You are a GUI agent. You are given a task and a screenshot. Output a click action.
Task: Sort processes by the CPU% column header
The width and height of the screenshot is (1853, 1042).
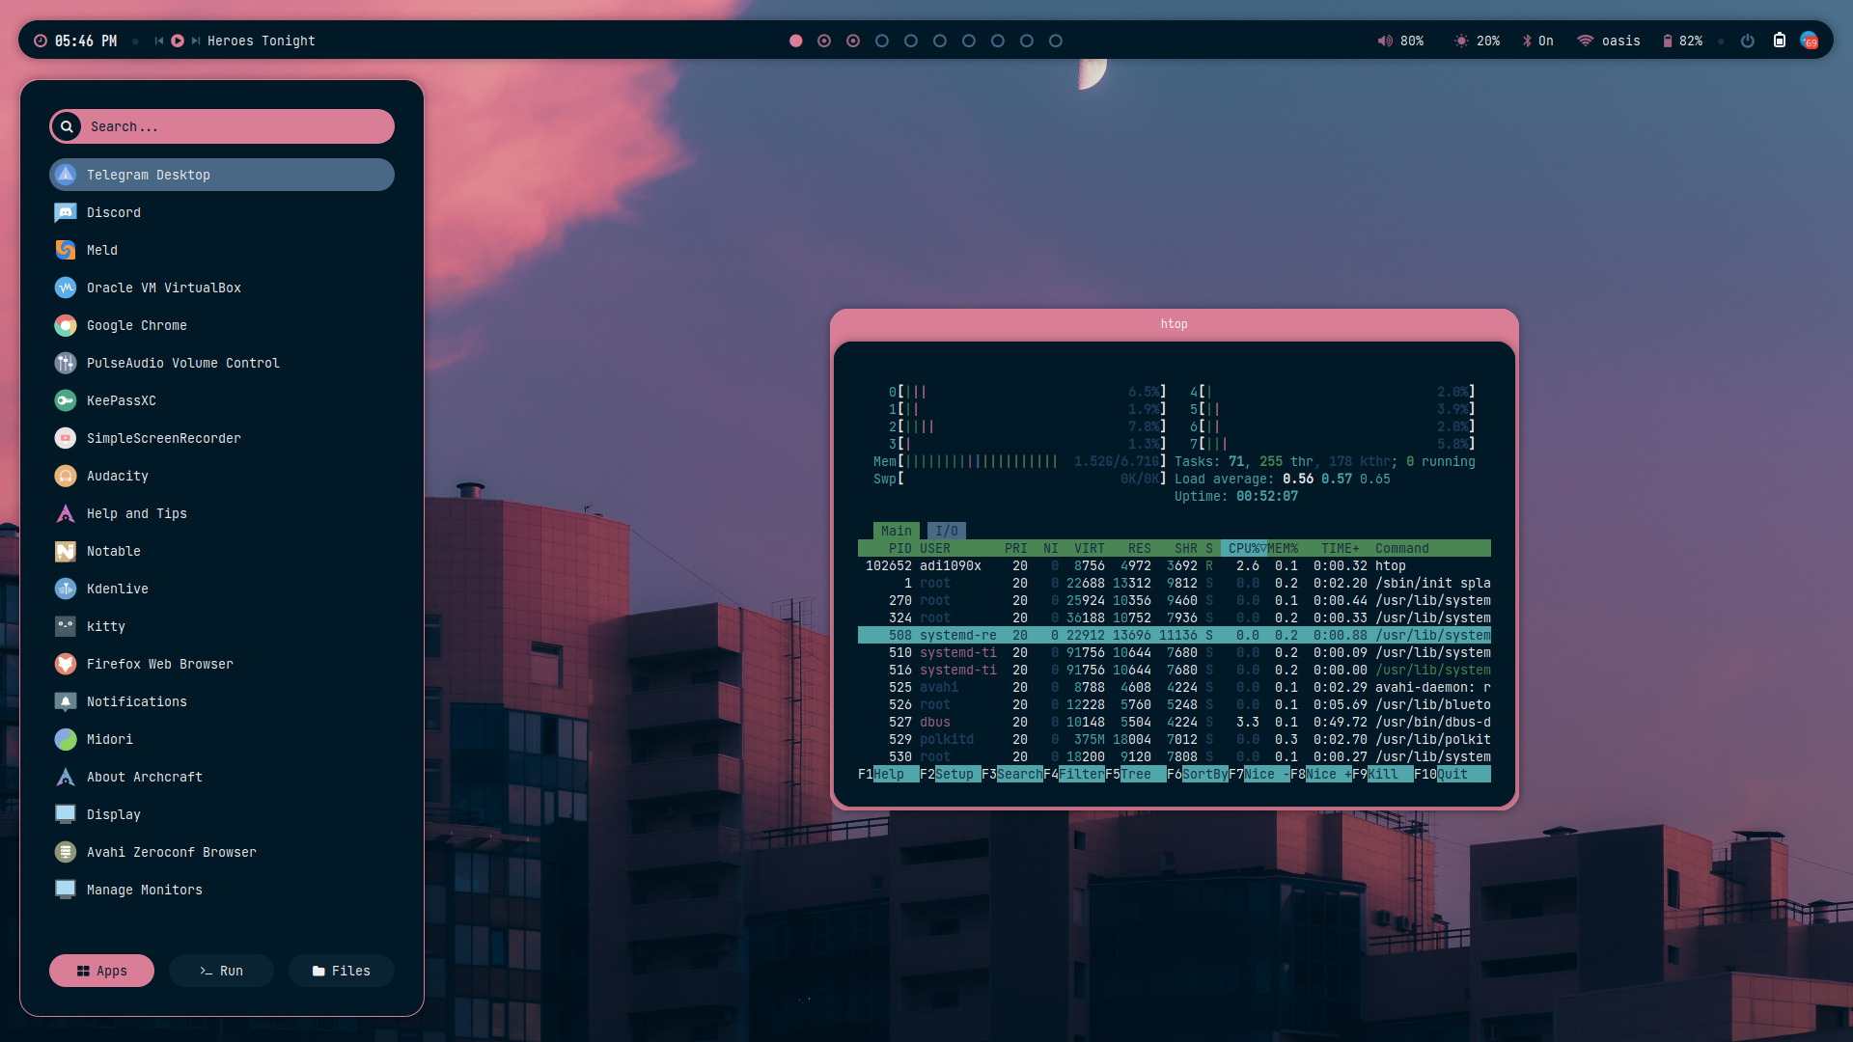pyautogui.click(x=1244, y=548)
